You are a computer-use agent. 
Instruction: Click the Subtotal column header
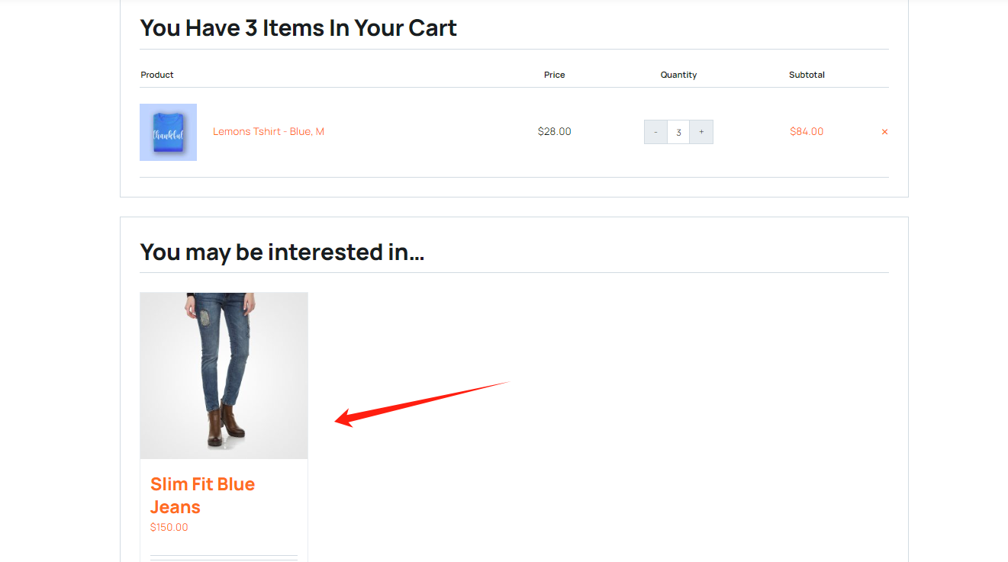807,75
